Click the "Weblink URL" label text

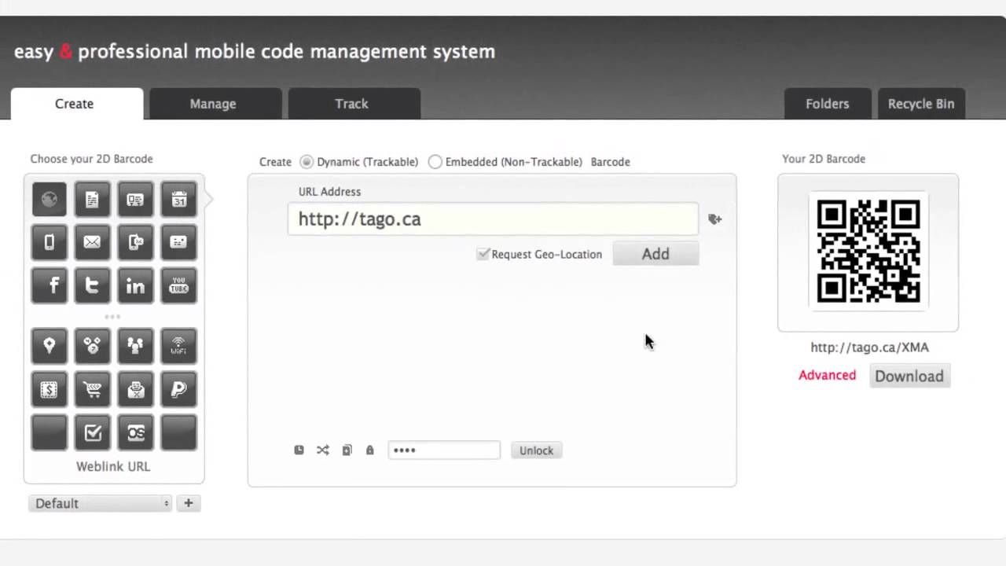point(113,466)
